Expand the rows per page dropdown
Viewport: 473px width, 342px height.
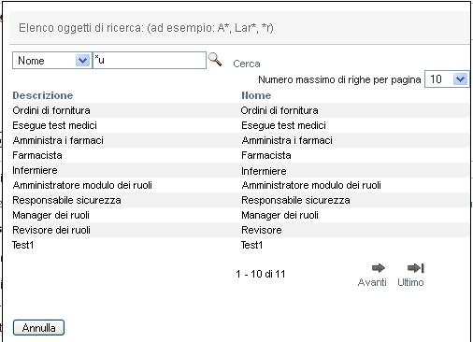click(x=447, y=79)
